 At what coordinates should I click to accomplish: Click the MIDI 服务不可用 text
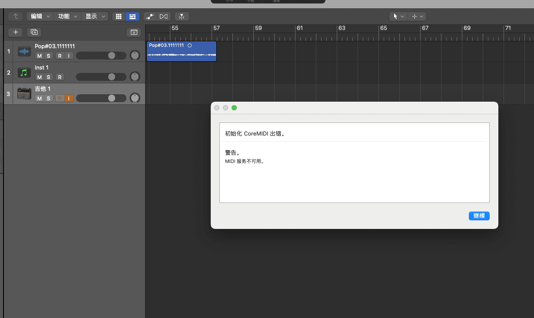(x=244, y=161)
